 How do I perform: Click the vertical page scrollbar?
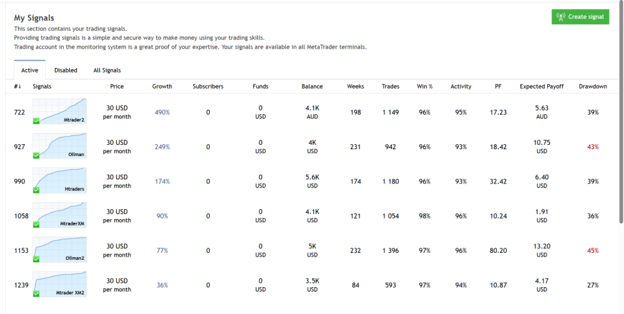[x=620, y=125]
